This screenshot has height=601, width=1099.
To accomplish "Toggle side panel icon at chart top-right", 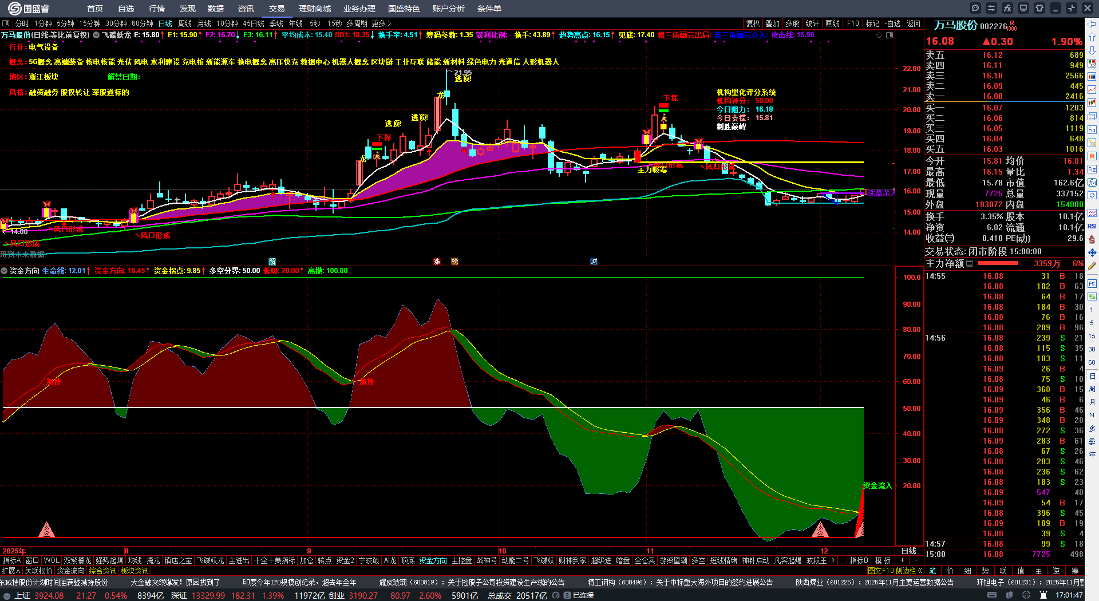I will [890, 35].
